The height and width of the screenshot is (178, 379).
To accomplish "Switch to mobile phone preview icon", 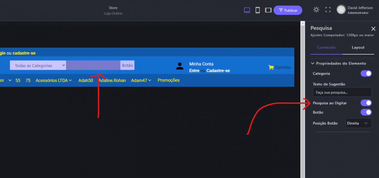I will [258, 10].
